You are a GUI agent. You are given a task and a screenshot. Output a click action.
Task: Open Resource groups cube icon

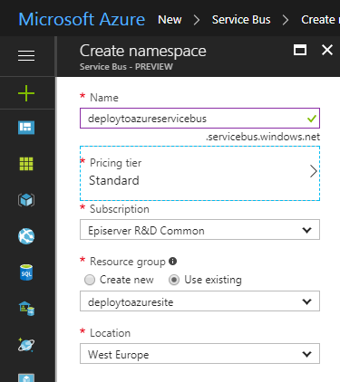click(26, 200)
